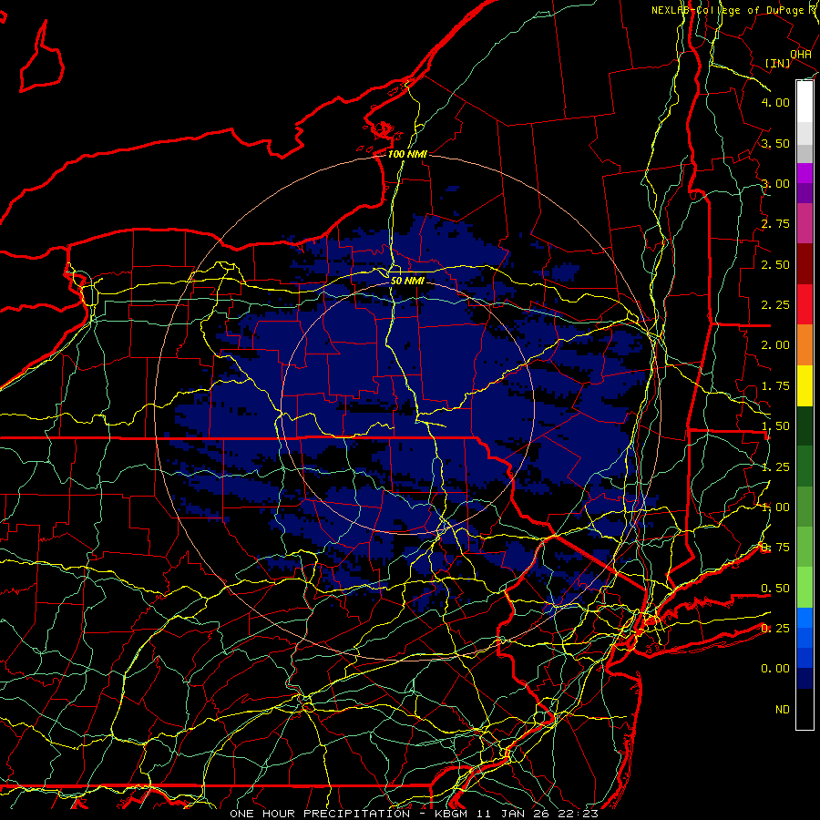The width and height of the screenshot is (820, 820).
Task: Pick the orange swatch beside 2.00
Action: point(805,345)
